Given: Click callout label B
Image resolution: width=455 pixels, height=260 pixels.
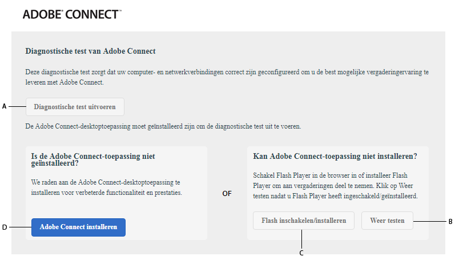Looking at the screenshot, I should coord(450,221).
